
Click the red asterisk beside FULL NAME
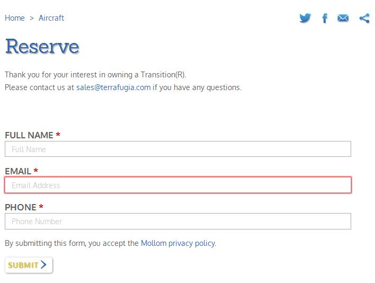point(58,134)
